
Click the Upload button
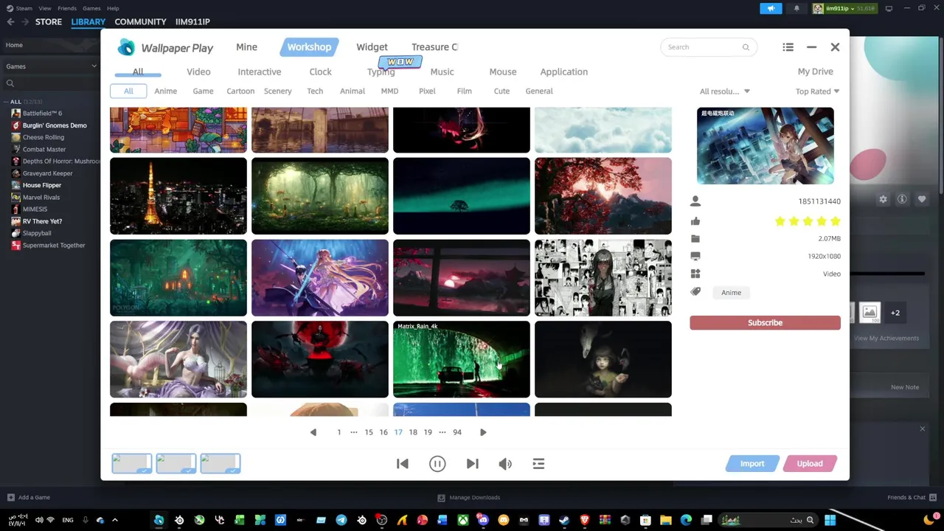click(809, 464)
